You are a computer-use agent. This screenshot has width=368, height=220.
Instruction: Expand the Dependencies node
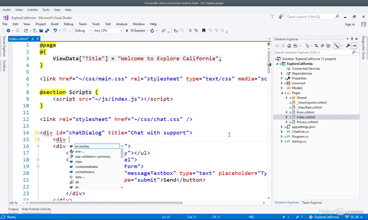click(x=282, y=73)
